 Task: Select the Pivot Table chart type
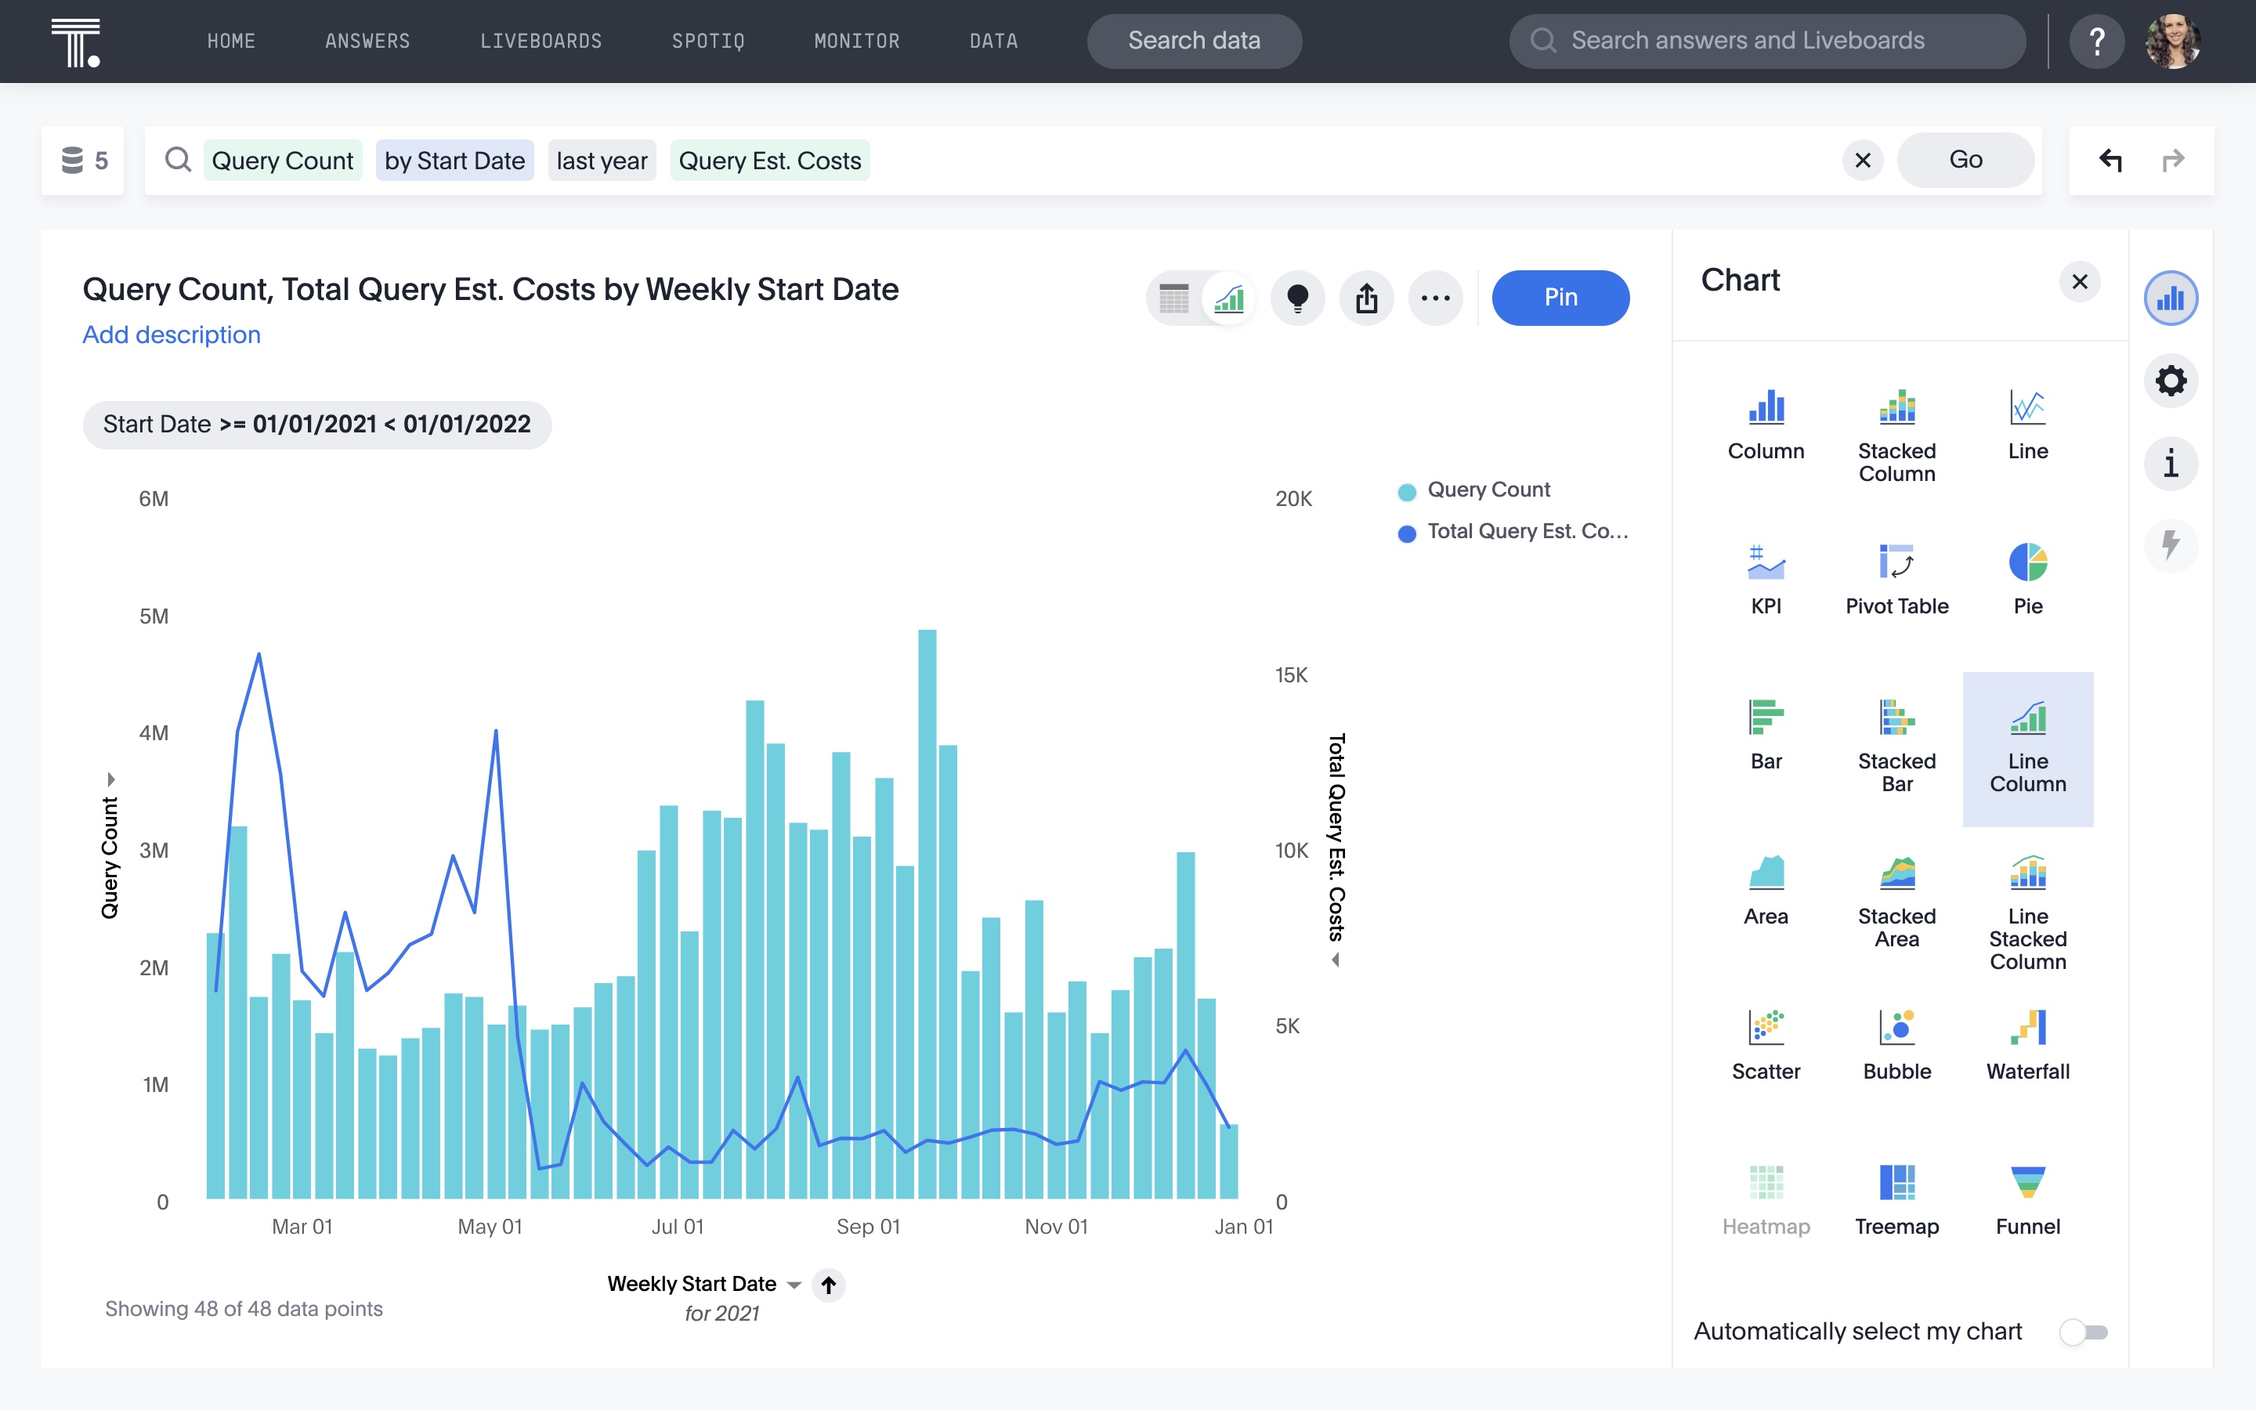tap(1897, 580)
